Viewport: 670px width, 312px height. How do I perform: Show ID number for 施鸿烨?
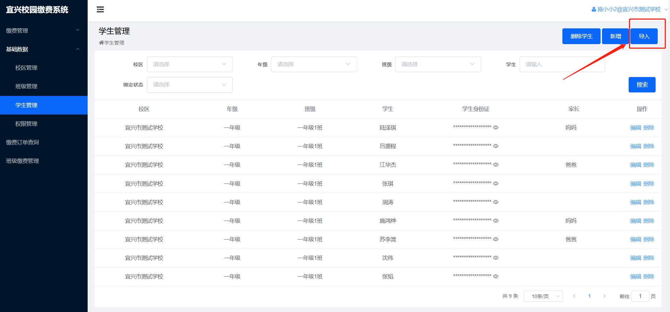pos(496,221)
